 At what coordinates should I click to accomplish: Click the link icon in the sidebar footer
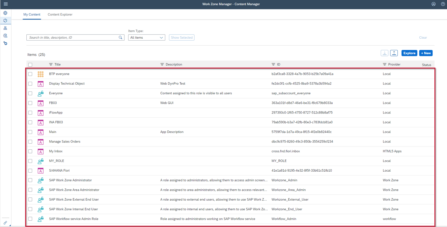tap(5, 223)
